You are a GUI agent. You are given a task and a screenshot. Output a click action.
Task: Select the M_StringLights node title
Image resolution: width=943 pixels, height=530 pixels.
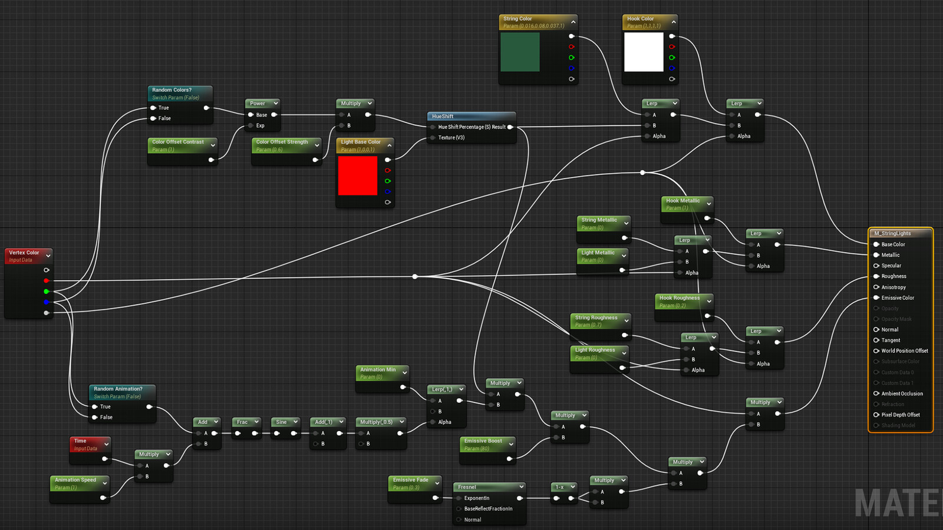[x=892, y=233]
